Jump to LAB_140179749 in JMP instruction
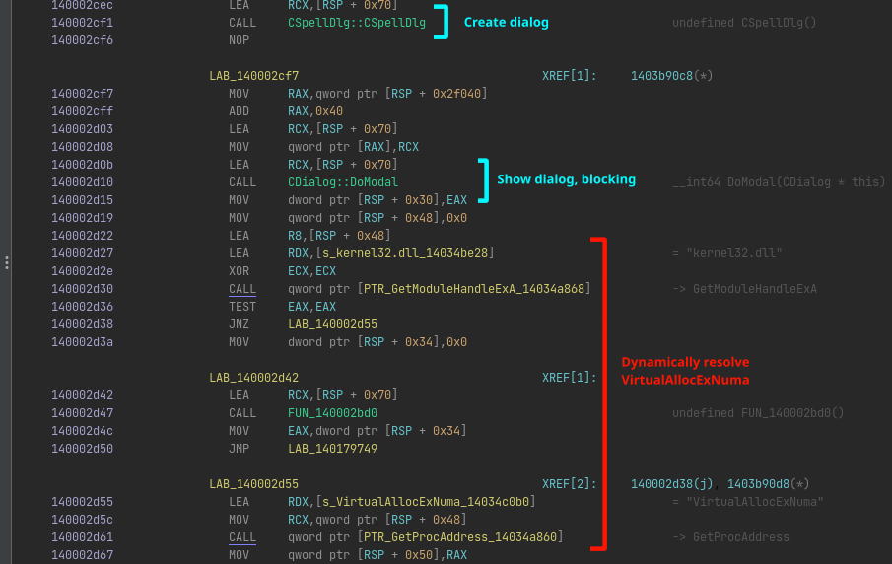Screen dimensions: 892x564 tap(333, 449)
